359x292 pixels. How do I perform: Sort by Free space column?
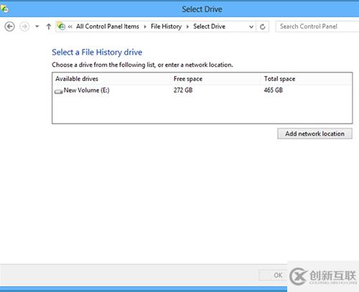coord(215,79)
